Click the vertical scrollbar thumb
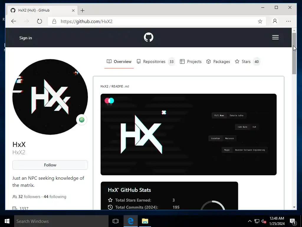 [294, 53]
